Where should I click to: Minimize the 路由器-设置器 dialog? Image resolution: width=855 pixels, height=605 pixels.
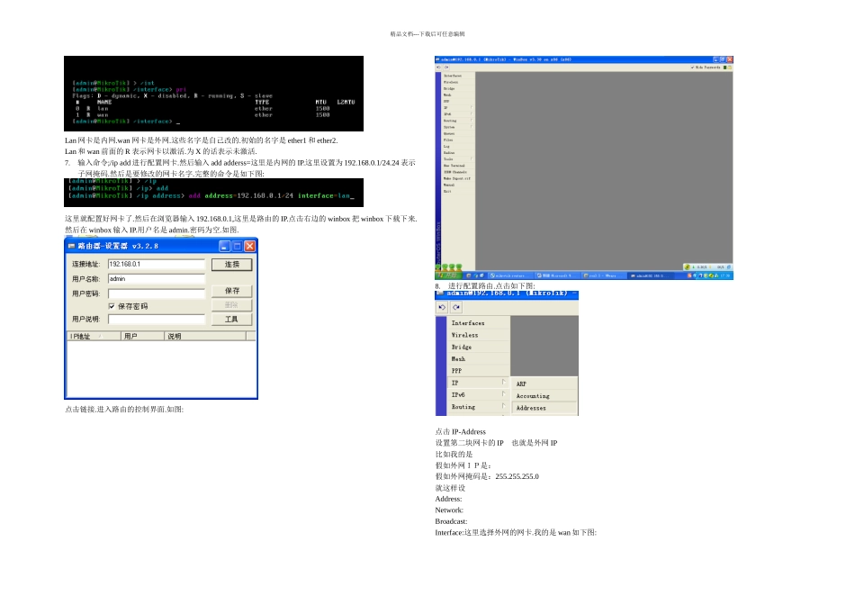click(225, 246)
